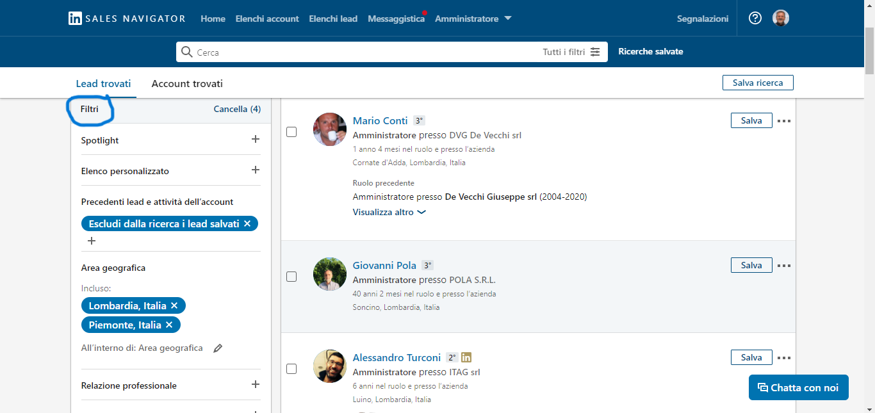Open the Amministratore dropdown in top navigation
The image size is (875, 413).
pyautogui.click(x=473, y=19)
